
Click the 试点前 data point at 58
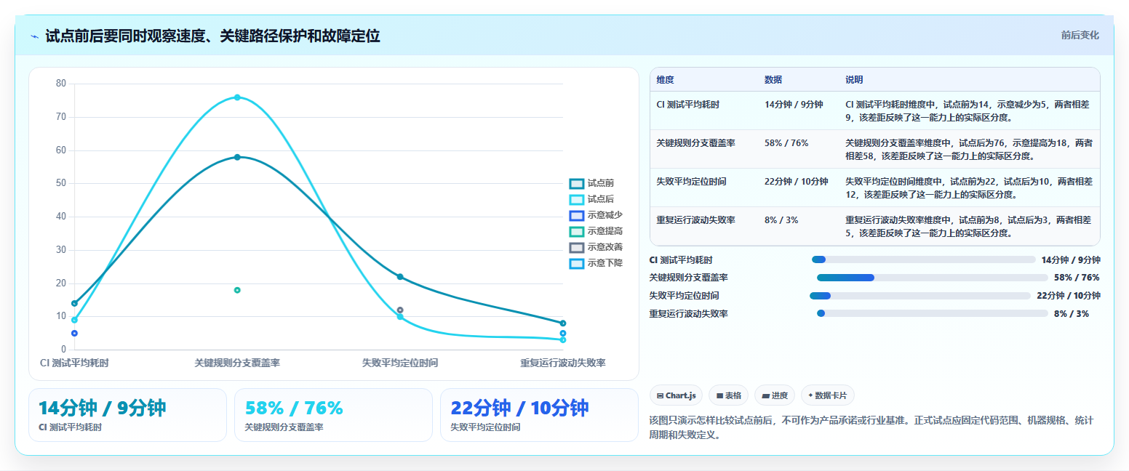point(237,157)
